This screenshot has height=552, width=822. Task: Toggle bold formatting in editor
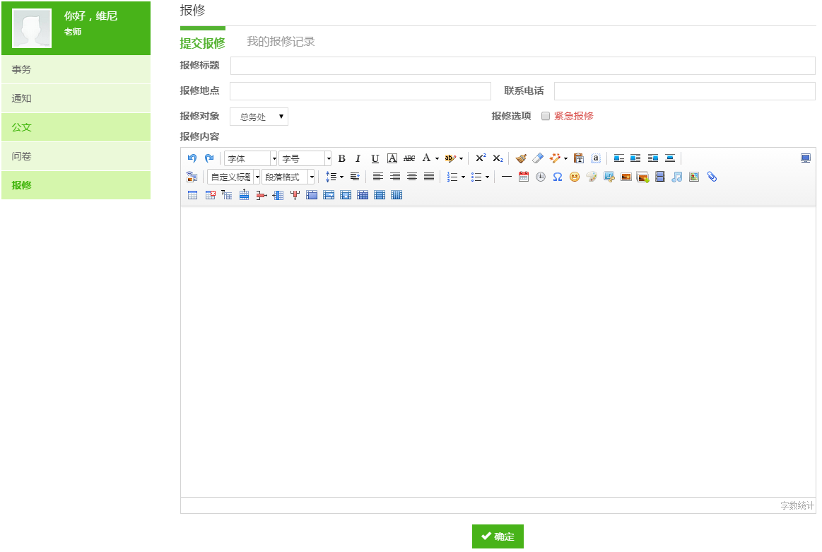[341, 158]
